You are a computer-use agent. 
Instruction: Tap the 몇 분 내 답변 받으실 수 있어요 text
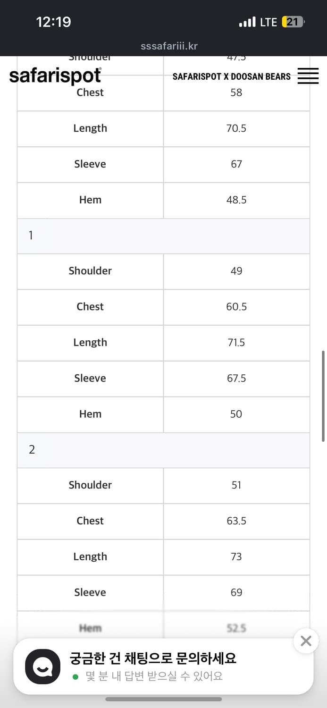(154, 677)
